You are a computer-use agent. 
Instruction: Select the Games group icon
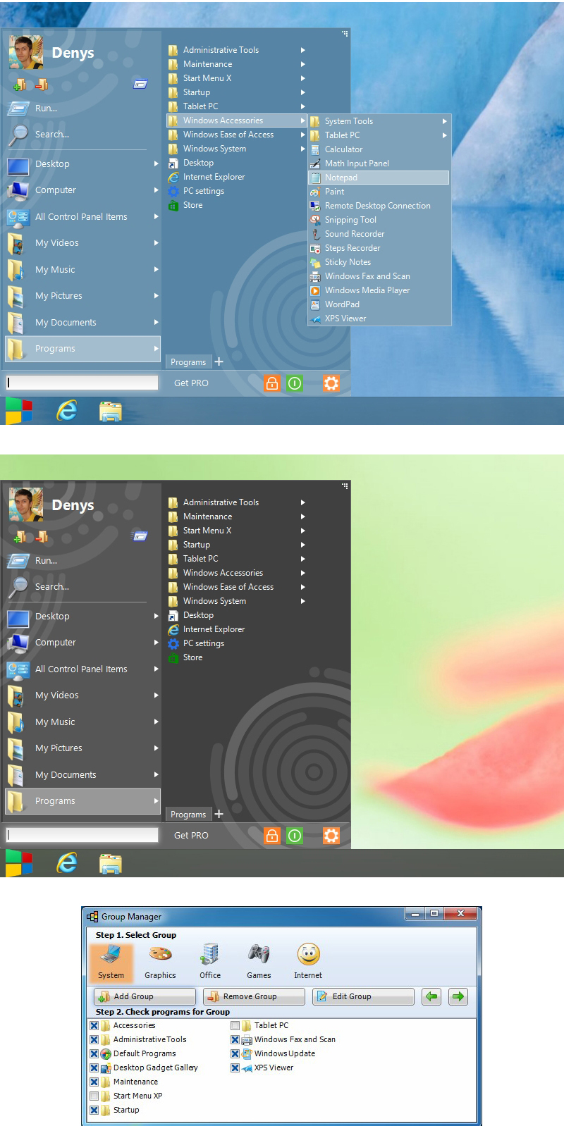click(x=259, y=962)
